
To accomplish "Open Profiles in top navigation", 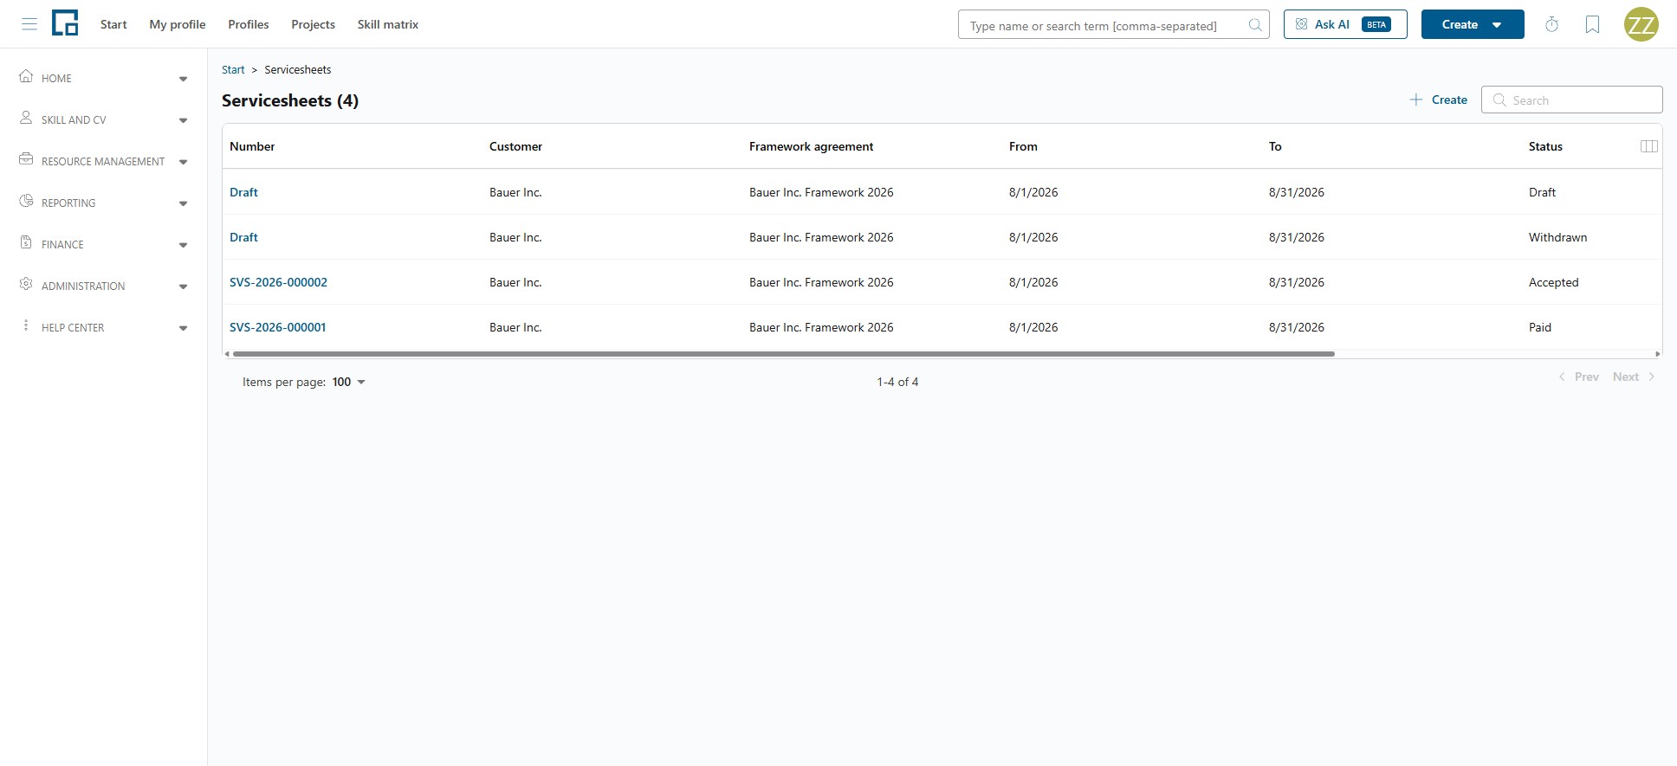I will (249, 24).
